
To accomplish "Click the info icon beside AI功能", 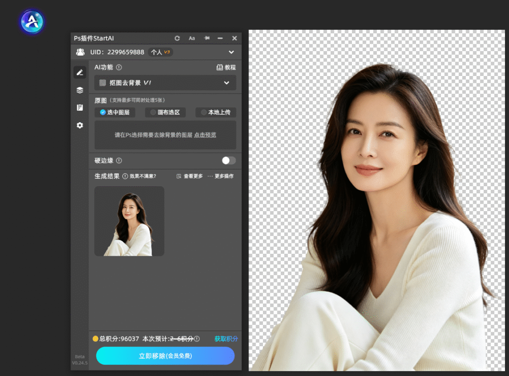I will (119, 68).
